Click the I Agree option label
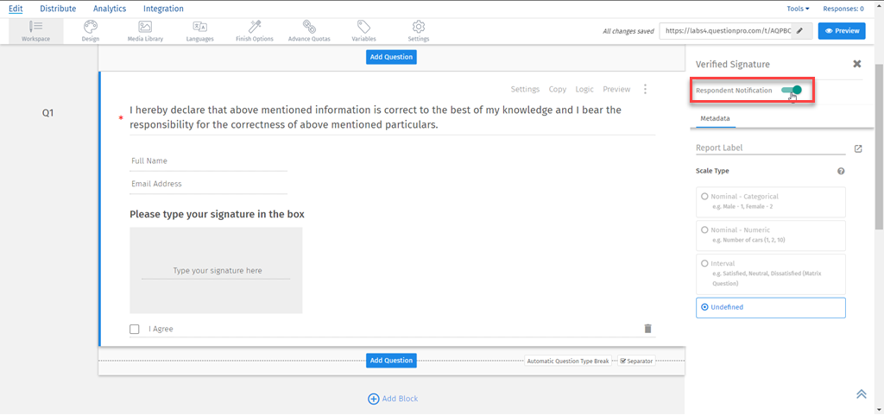Screen dimensions: 884x415 (161, 329)
